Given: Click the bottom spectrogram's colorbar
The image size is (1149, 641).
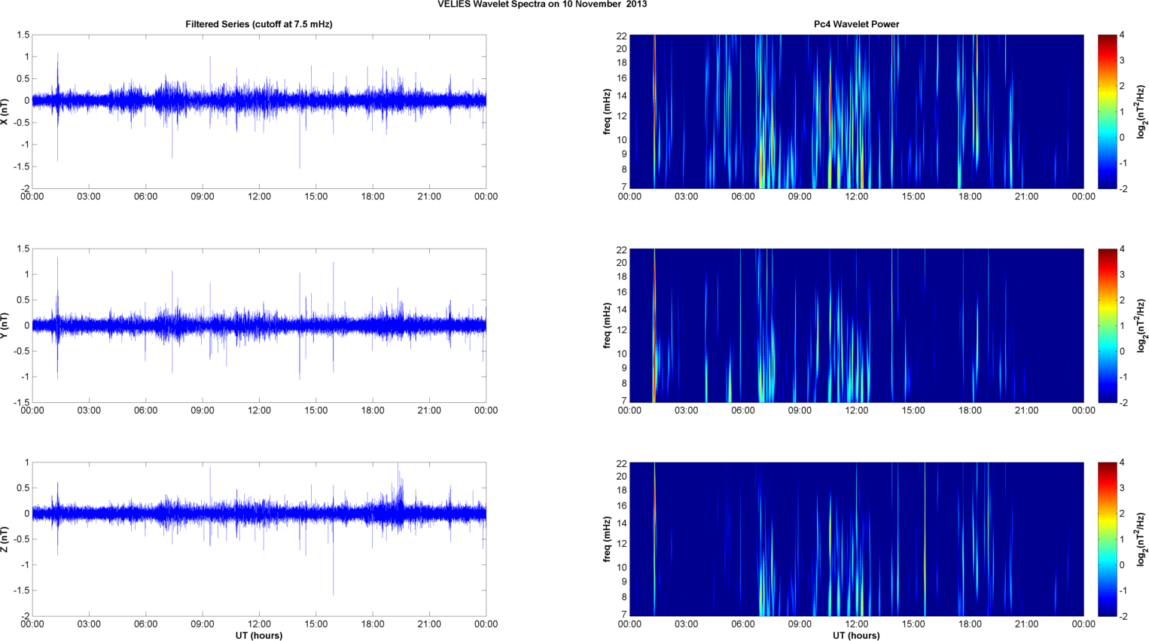Looking at the screenshot, I should [x=1107, y=539].
